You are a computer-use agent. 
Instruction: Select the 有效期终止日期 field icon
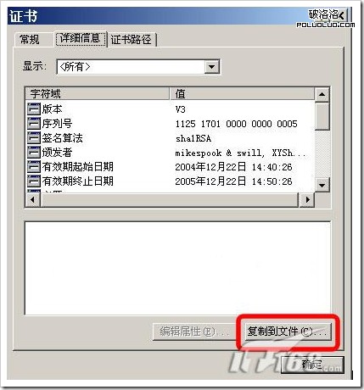coord(34,181)
